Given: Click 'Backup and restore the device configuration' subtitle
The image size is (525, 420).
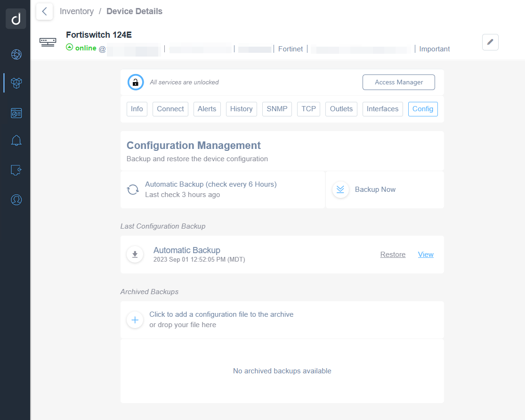Looking at the screenshot, I should [x=197, y=159].
